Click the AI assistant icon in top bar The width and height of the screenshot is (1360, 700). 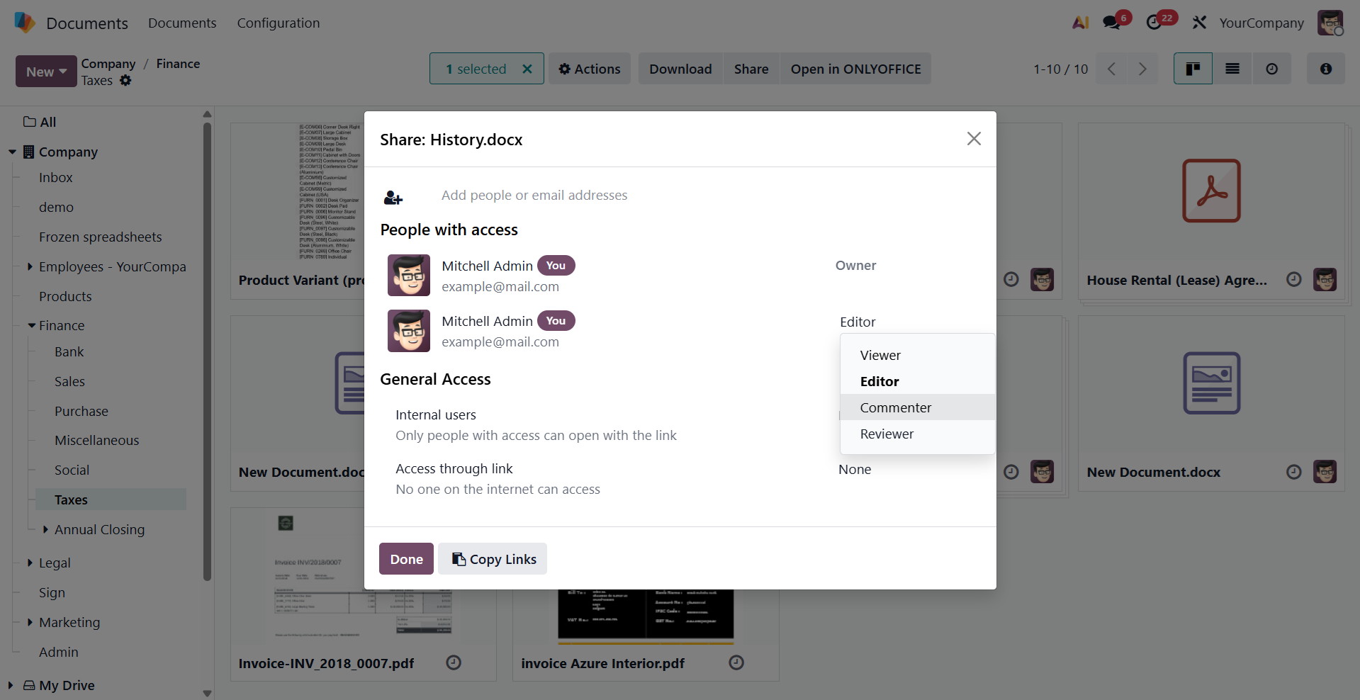(1080, 23)
